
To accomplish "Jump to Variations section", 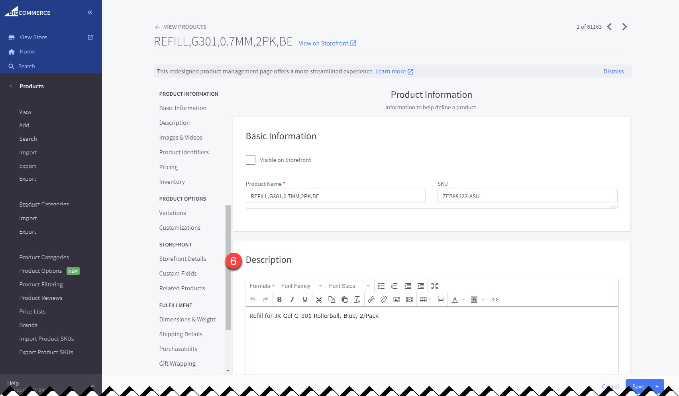I will pyautogui.click(x=172, y=213).
